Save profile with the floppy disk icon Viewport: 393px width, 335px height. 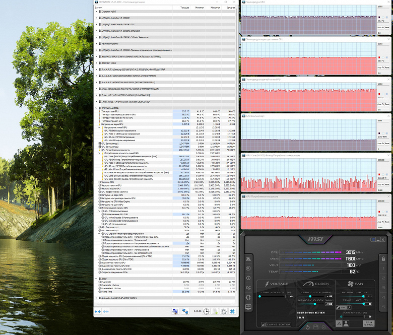pyautogui.click(x=316, y=327)
